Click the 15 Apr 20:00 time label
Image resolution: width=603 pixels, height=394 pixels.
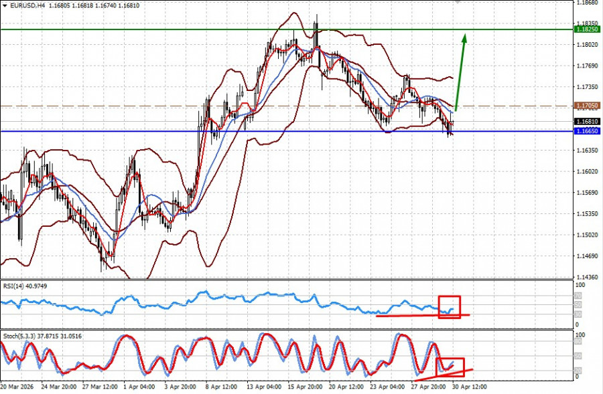click(x=305, y=387)
